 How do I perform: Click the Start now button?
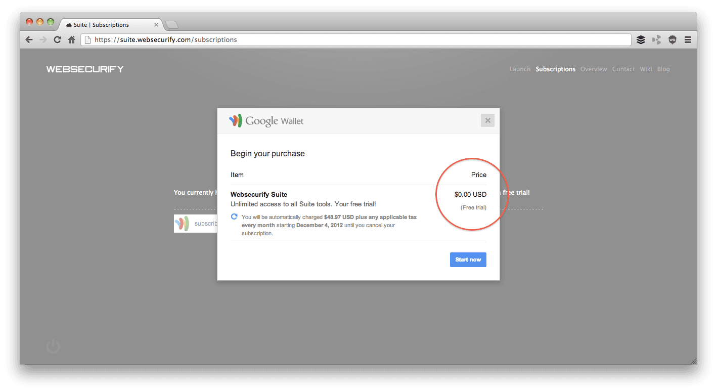[468, 259]
